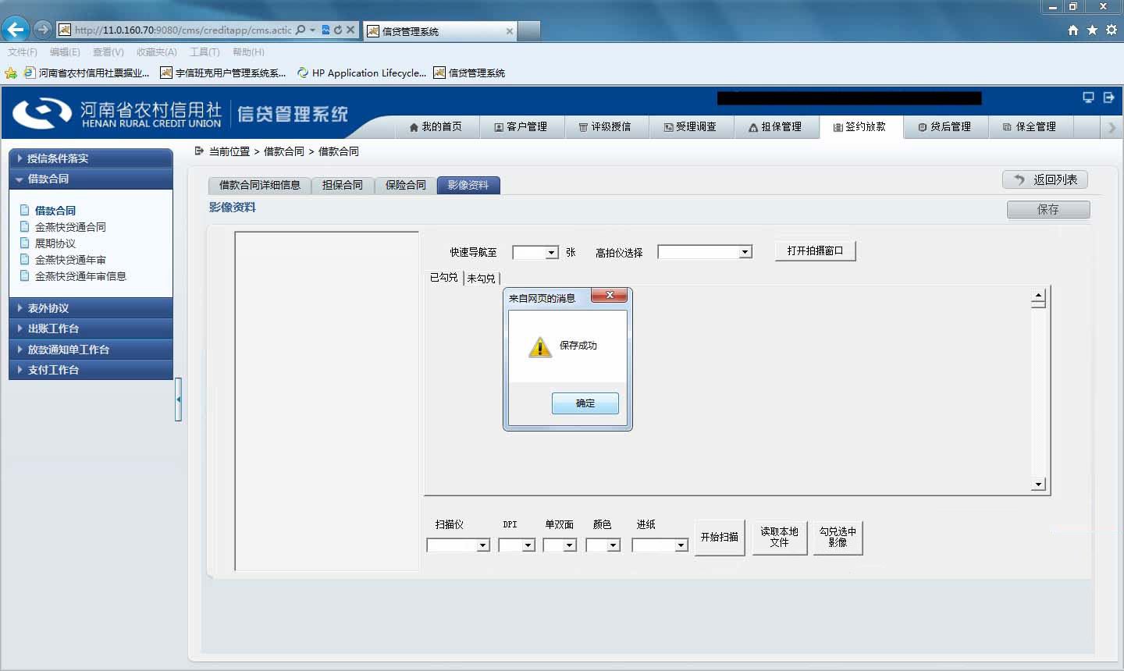Click 确定 in the save success dialog

pyautogui.click(x=585, y=403)
